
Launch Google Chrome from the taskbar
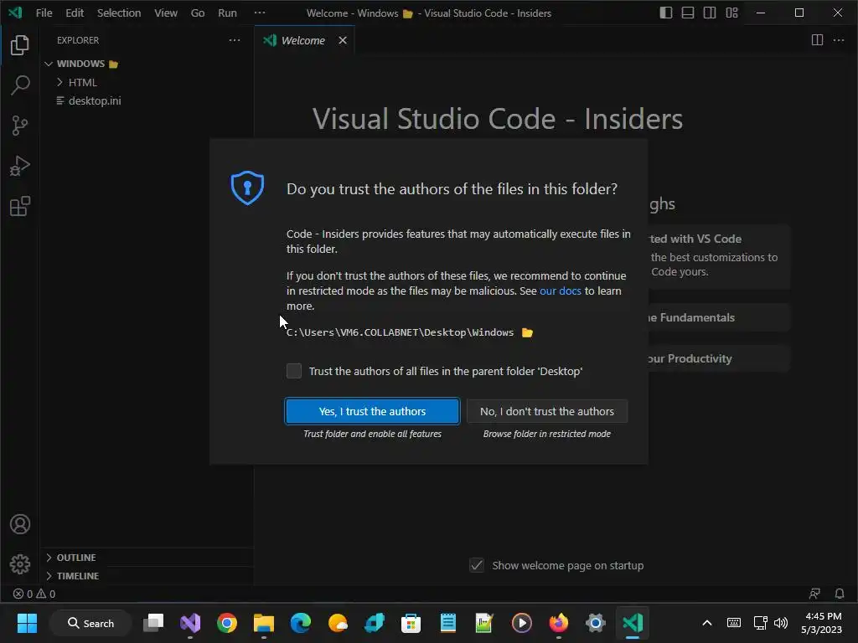226,623
